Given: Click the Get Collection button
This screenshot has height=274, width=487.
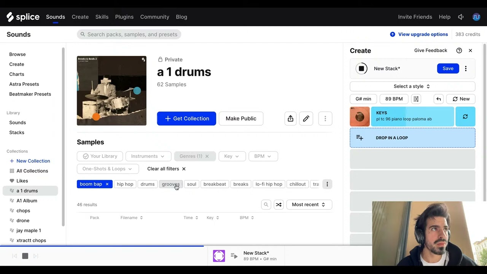Looking at the screenshot, I should point(186,118).
